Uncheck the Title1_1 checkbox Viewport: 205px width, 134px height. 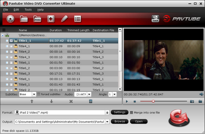11,41
